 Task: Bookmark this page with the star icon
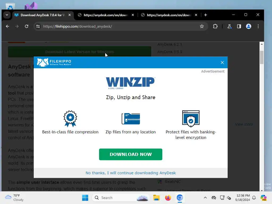202,26
